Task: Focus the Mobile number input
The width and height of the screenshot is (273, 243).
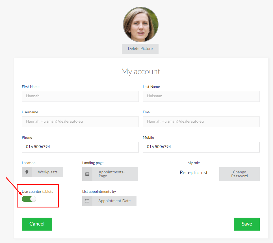Action: (201, 147)
